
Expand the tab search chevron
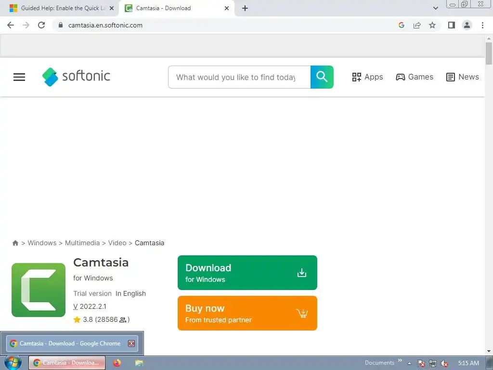pos(435,8)
